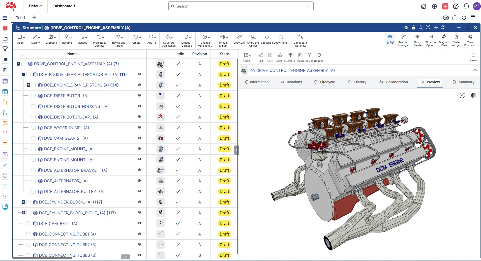The width and height of the screenshot is (481, 261).
Task: Open the DCE_ALTERNATOR_PULLEY_ (A) item
Action: click(x=74, y=192)
